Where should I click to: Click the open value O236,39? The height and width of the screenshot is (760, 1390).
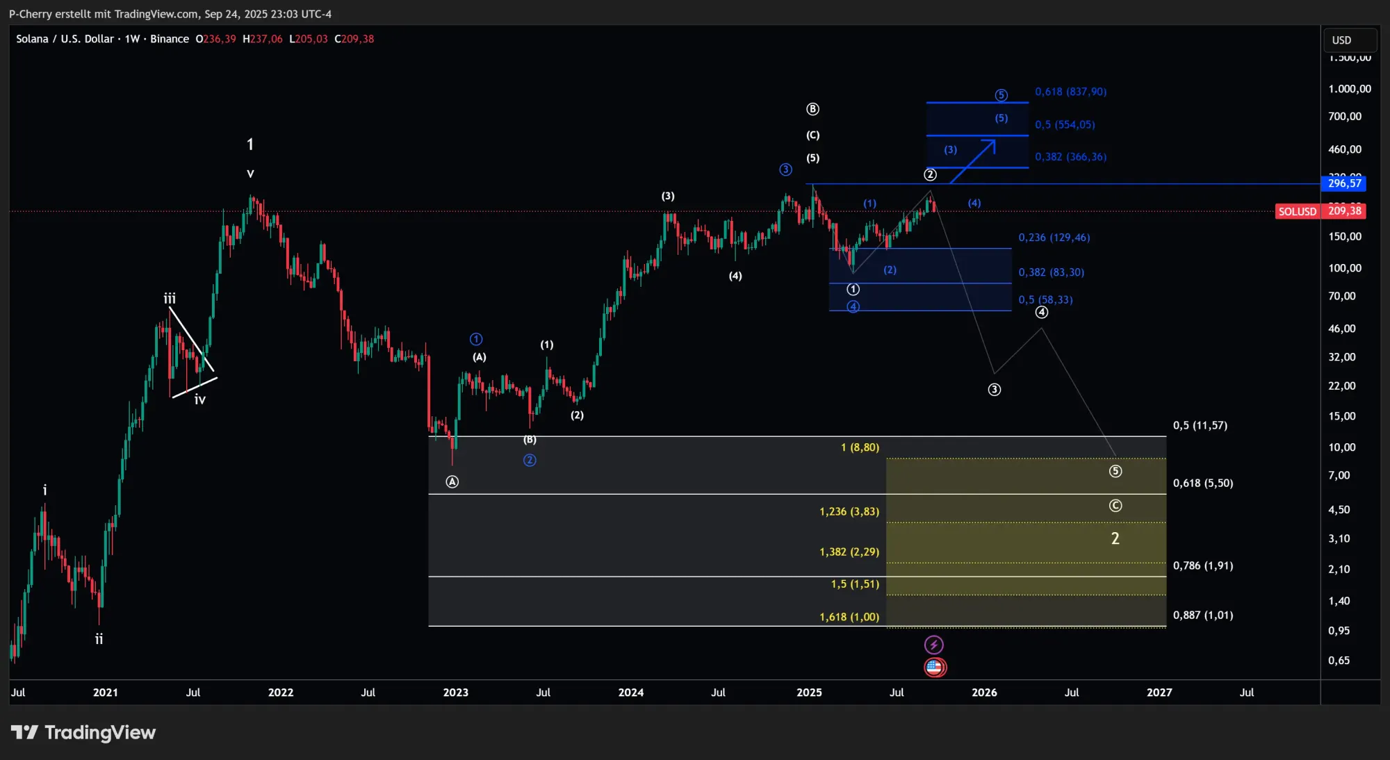215,39
